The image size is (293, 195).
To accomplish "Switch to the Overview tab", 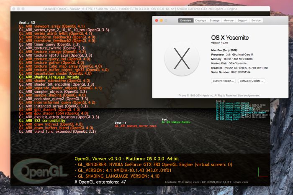I will [185, 20].
